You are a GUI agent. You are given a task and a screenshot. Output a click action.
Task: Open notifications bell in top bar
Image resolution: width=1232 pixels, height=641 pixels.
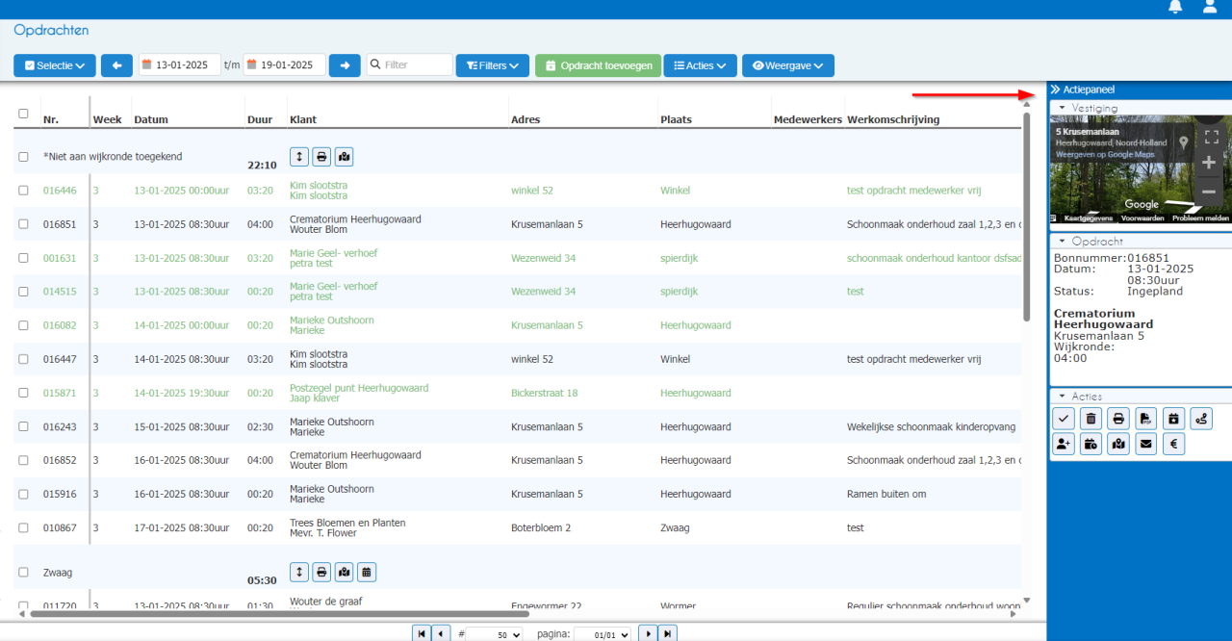tap(1175, 7)
